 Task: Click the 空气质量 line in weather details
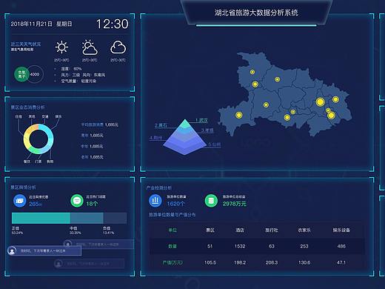tap(78, 81)
